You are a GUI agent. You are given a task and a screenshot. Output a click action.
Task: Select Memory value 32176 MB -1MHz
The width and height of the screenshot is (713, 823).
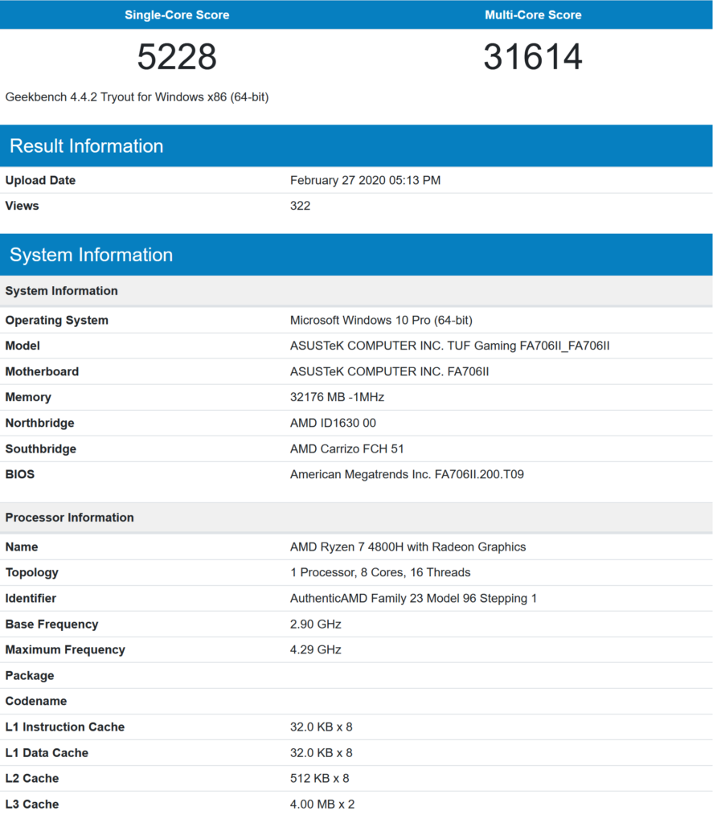coord(337,397)
